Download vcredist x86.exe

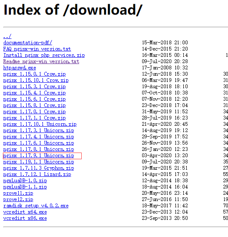[x=25, y=218]
